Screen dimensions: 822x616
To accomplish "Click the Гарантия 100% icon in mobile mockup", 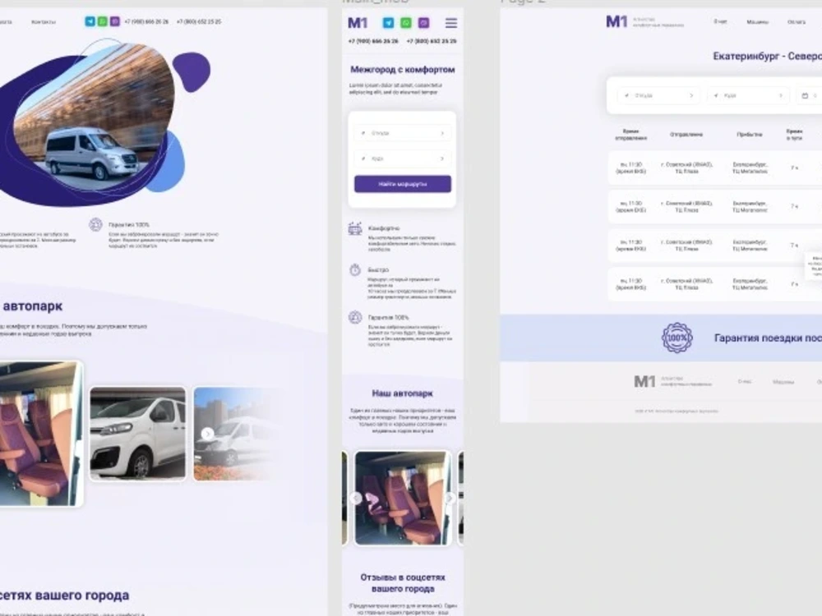I will [x=355, y=317].
